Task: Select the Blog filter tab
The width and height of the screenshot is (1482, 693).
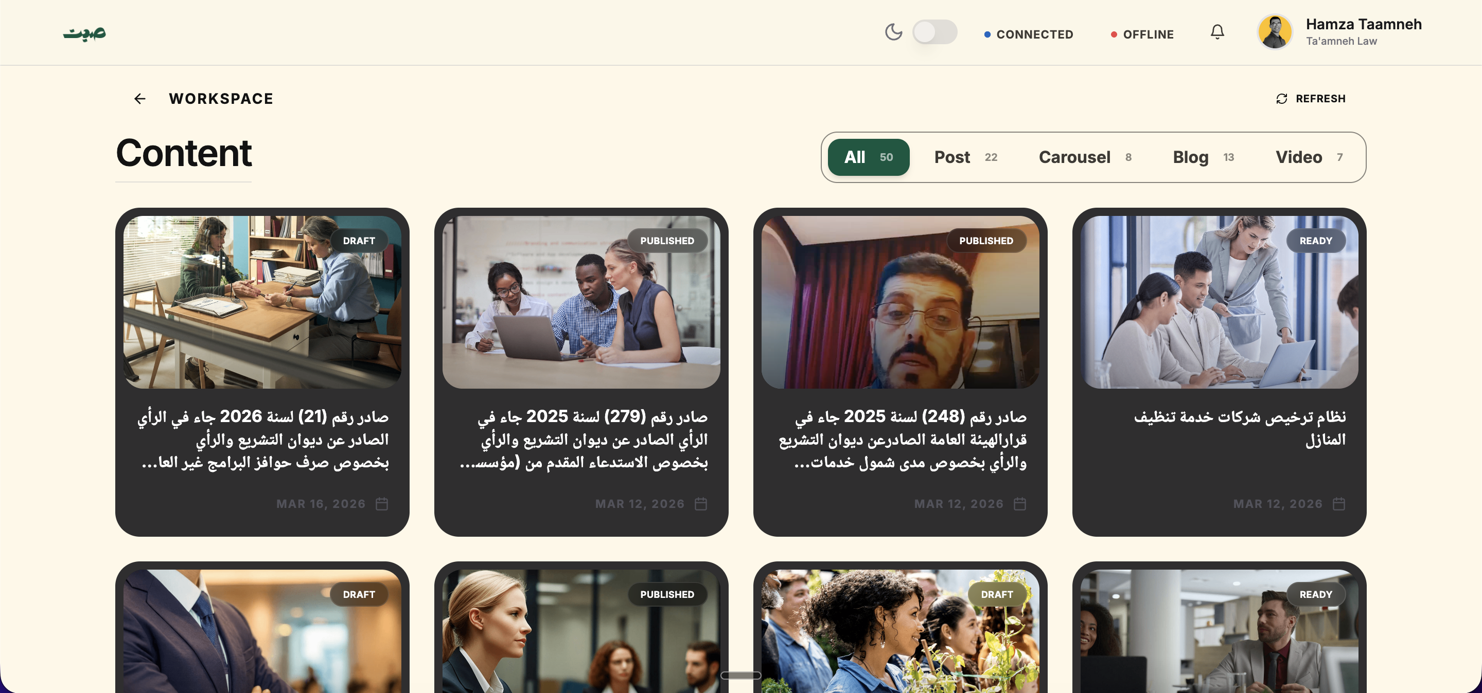Action: click(x=1203, y=157)
